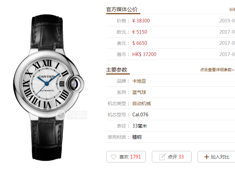Add watch to comparison via 加入对比

coord(217,157)
